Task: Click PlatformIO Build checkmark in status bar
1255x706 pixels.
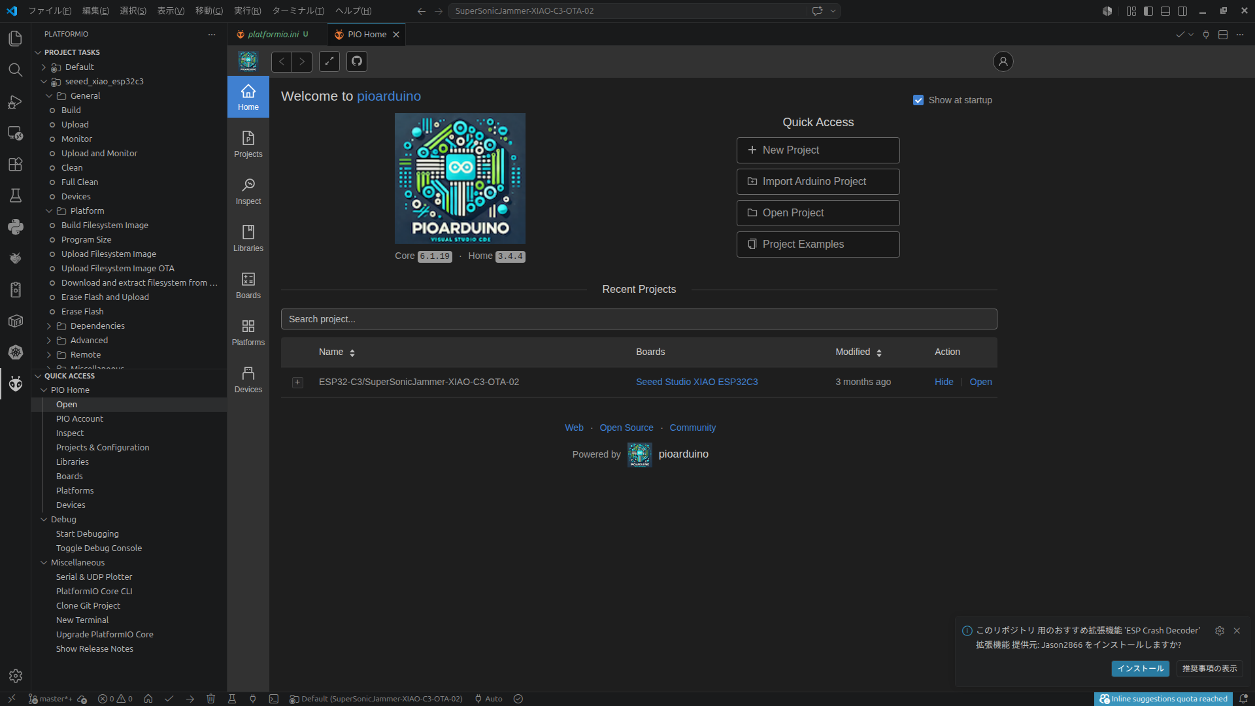Action: click(x=169, y=699)
